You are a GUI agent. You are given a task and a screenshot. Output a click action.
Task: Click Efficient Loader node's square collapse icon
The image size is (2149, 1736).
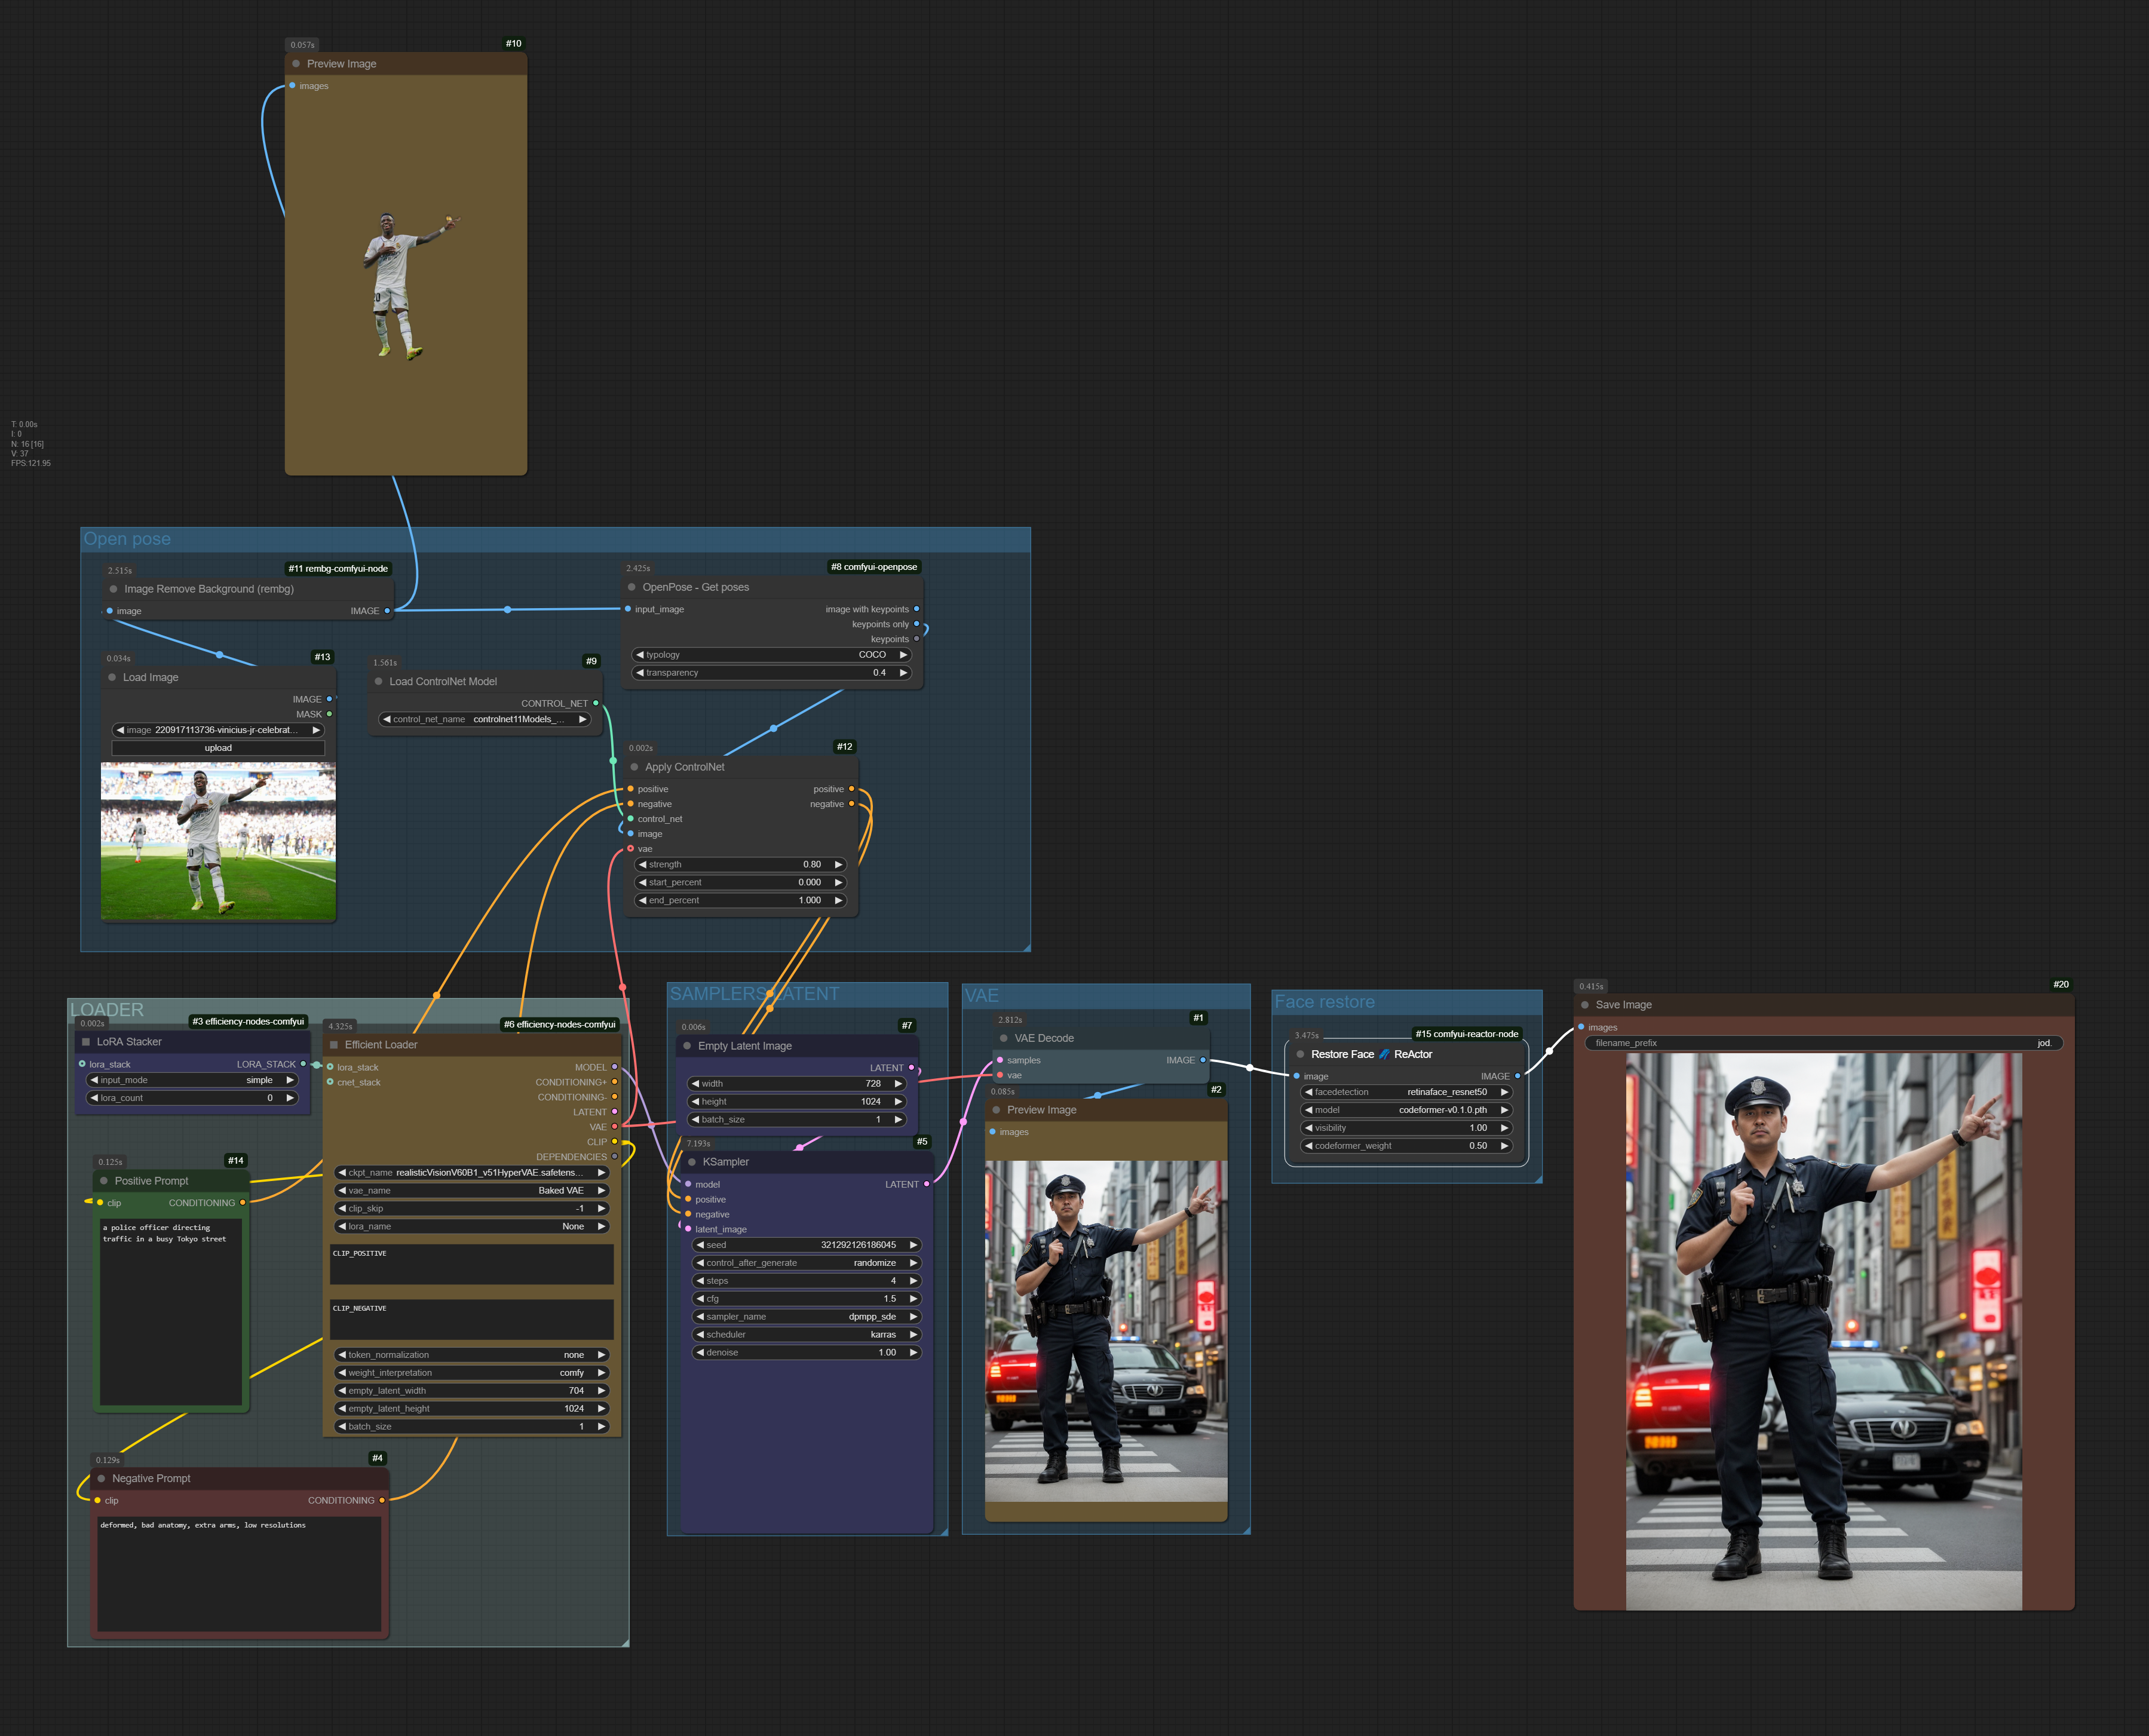pyautogui.click(x=334, y=1045)
